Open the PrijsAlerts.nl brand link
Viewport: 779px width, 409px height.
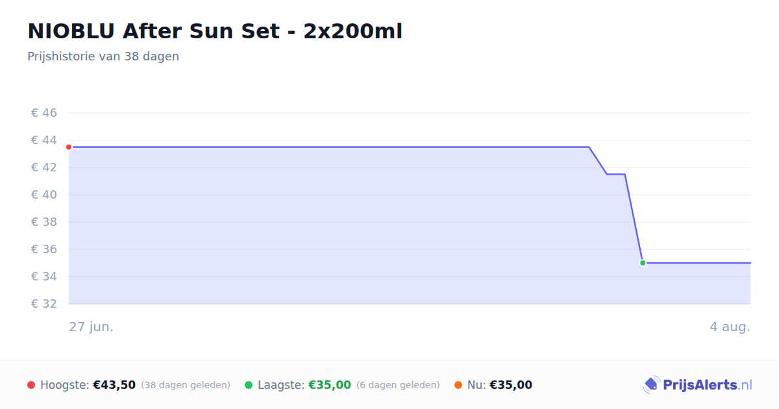pyautogui.click(x=698, y=385)
